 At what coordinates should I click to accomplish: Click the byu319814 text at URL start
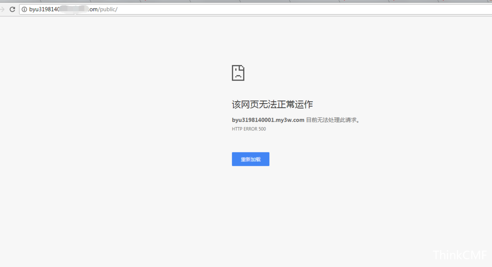44,9
